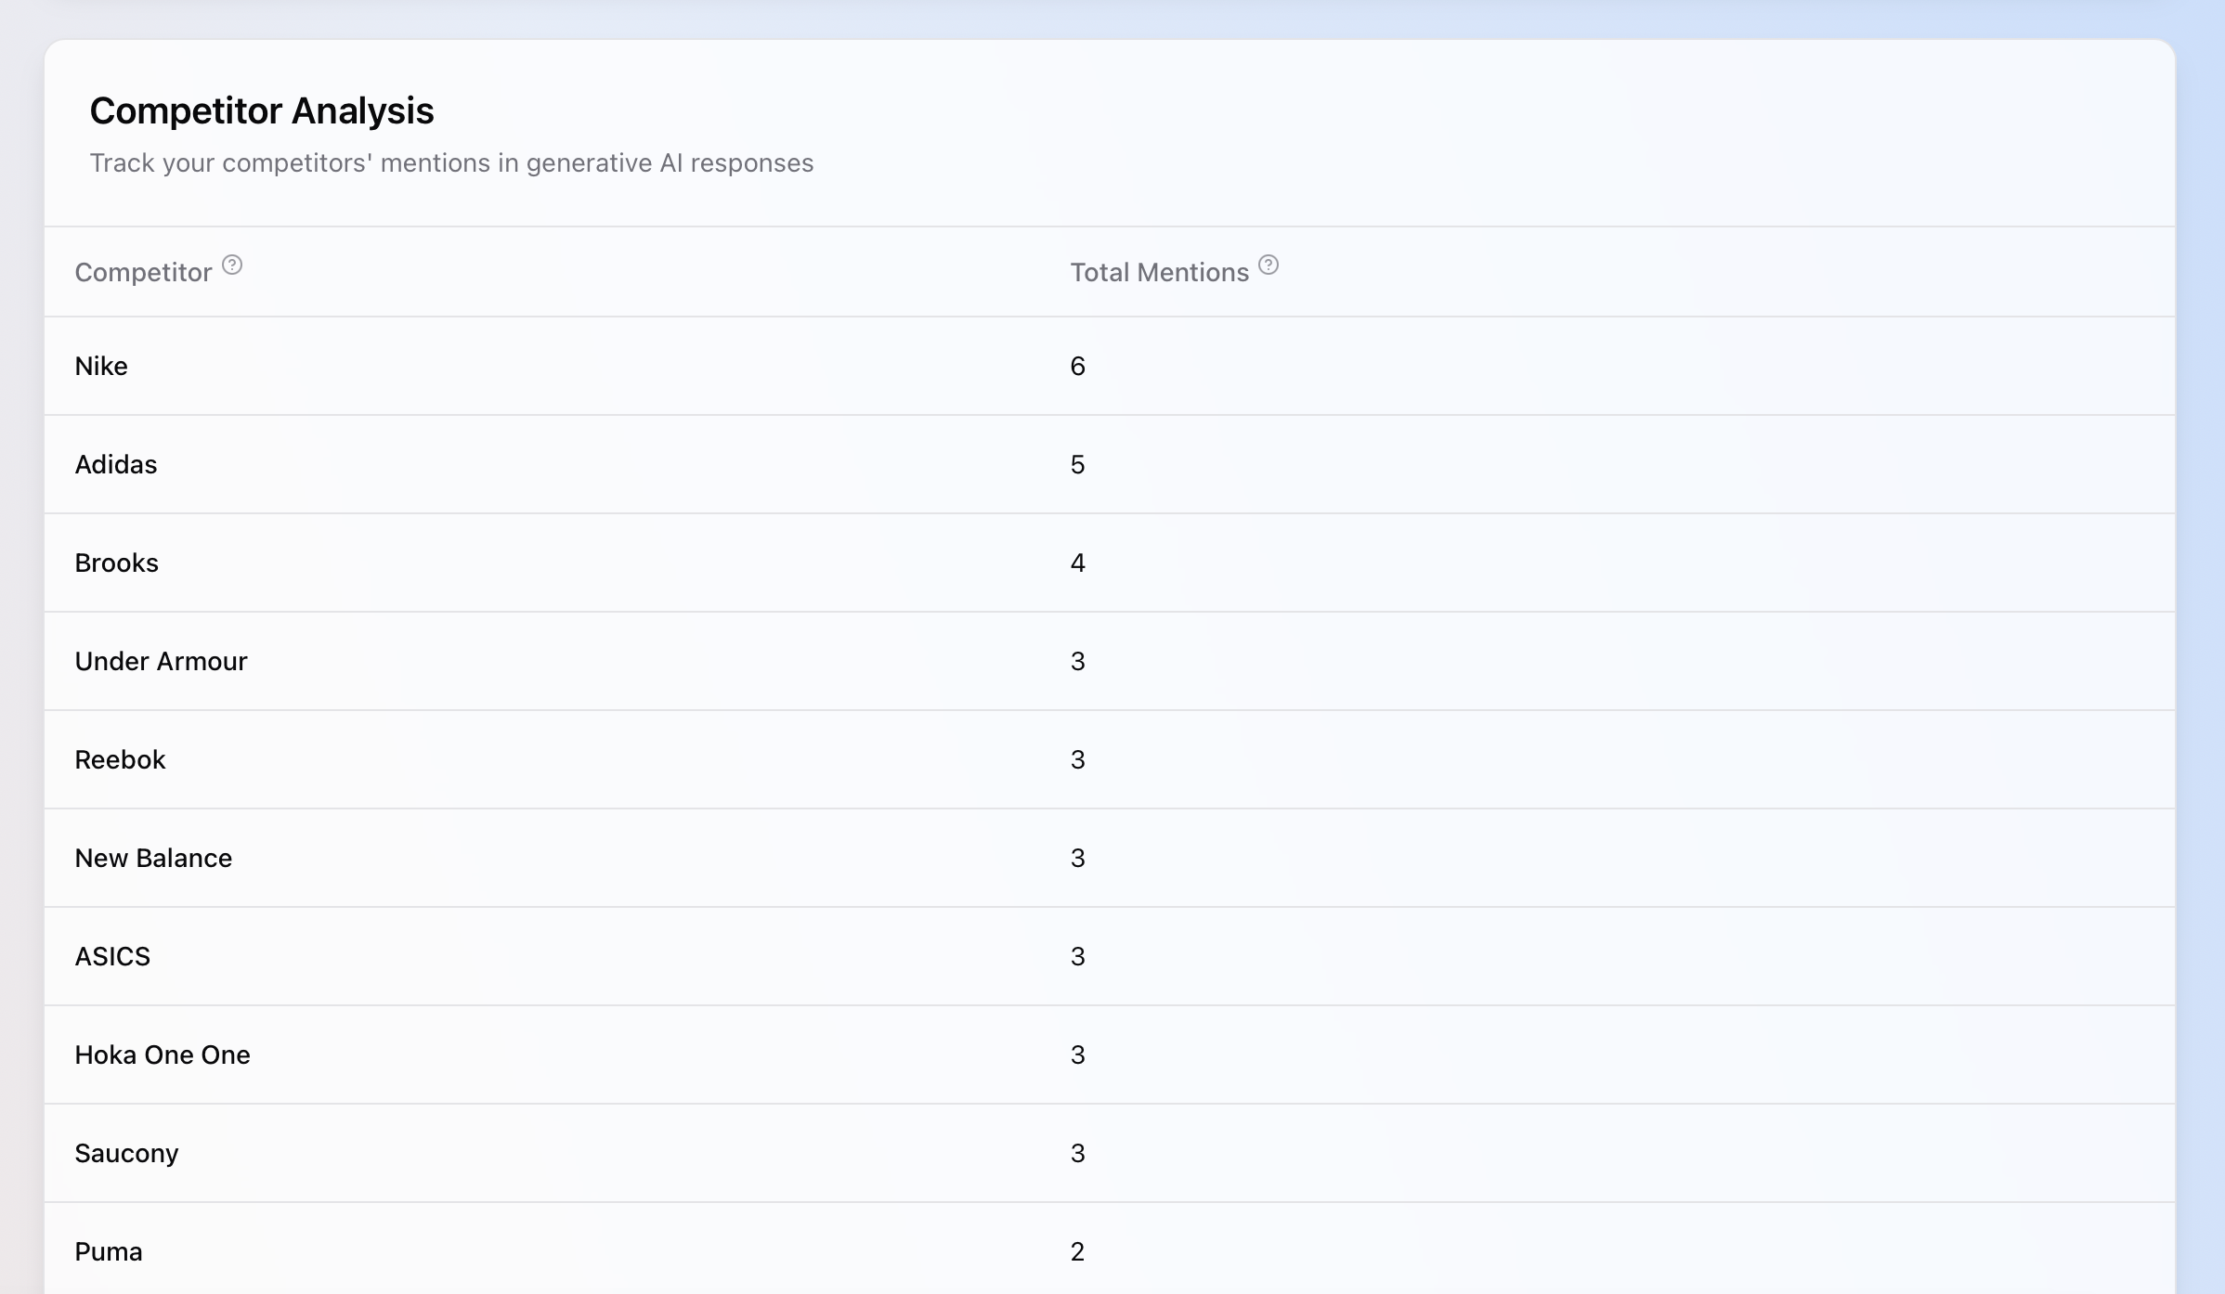Select the Nike competitor row
This screenshot has height=1294, width=2225.
click(101, 367)
